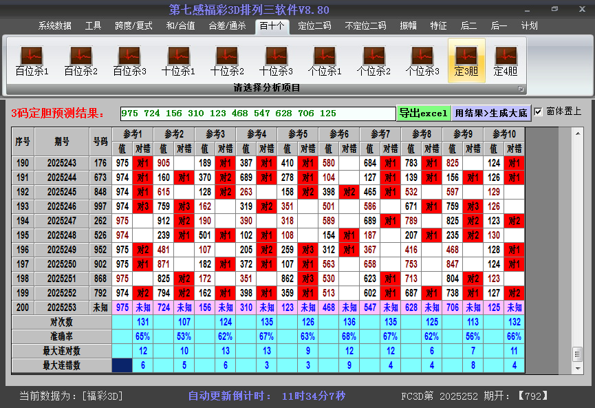Click the 导出excel button
Screen dimensions: 595x408
click(423, 113)
